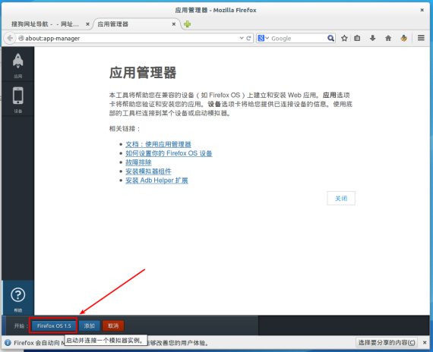Open the 安装模拟器组件 link
This screenshot has width=433, height=352.
pos(148,171)
